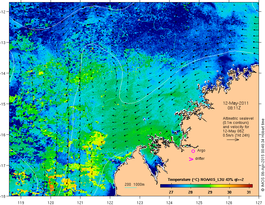The width and height of the screenshot is (265, 205).
Task: Click the IMOS copyright timestamp text
Action: click(x=263, y=155)
